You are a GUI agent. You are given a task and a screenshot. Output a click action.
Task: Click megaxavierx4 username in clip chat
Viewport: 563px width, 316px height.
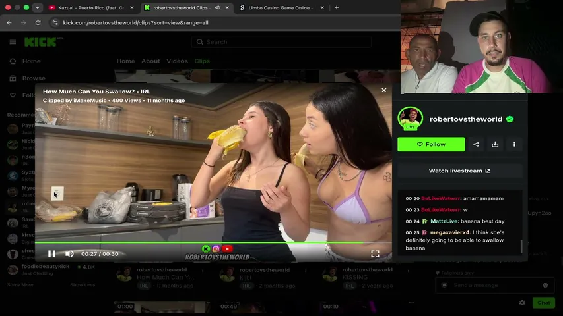coord(450,232)
